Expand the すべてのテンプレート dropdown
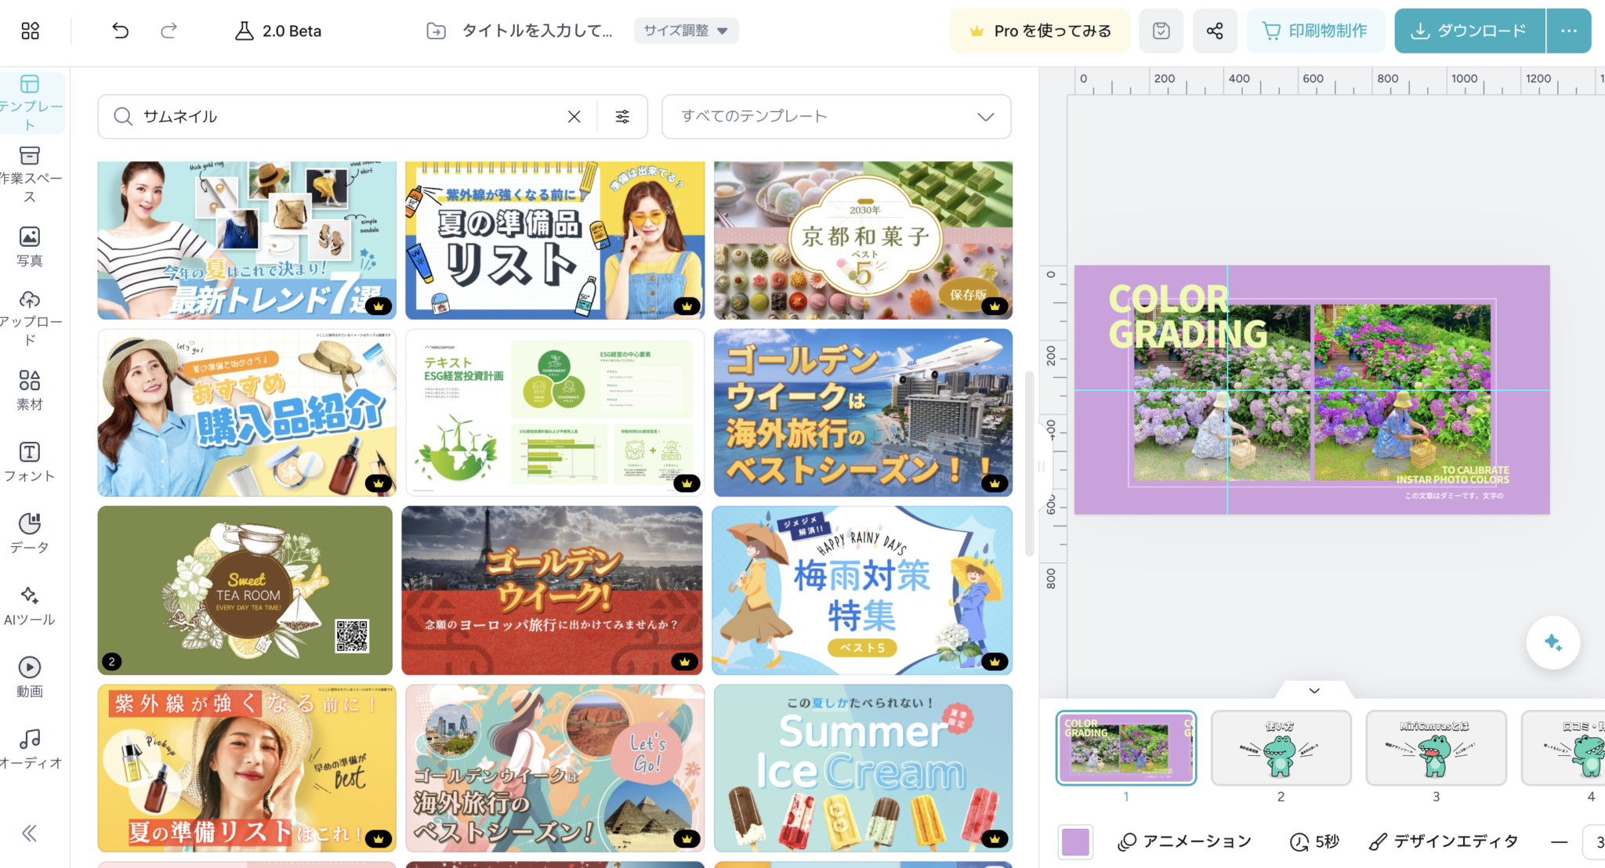Viewport: 1605px width, 868px height. pyautogui.click(x=836, y=117)
